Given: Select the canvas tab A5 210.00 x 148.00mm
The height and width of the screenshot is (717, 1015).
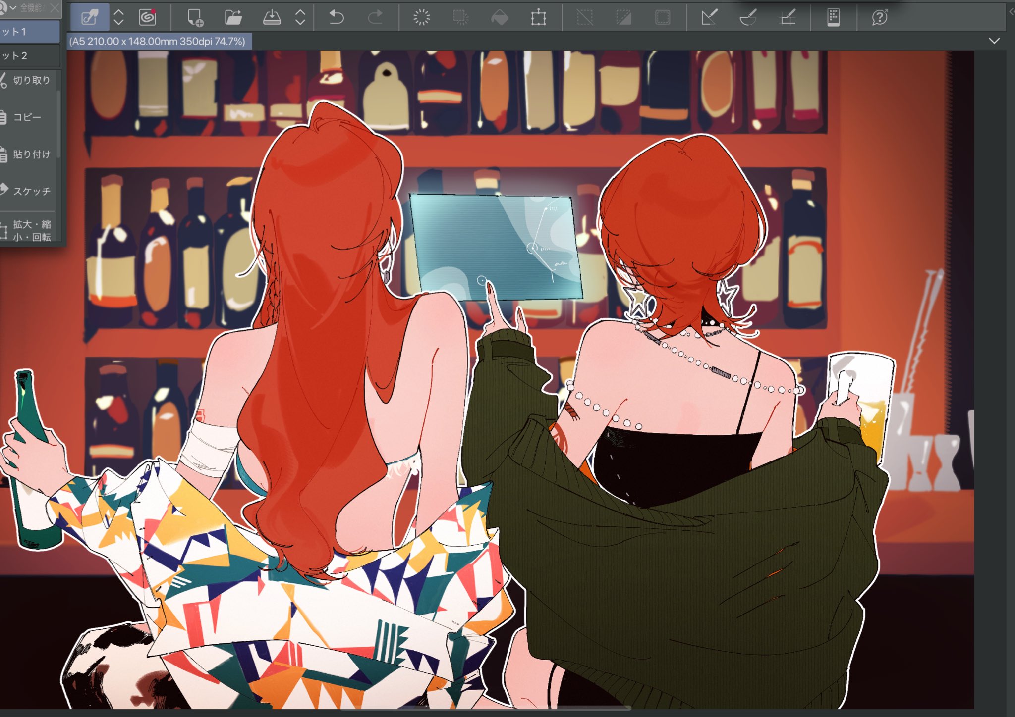Looking at the screenshot, I should tap(159, 42).
